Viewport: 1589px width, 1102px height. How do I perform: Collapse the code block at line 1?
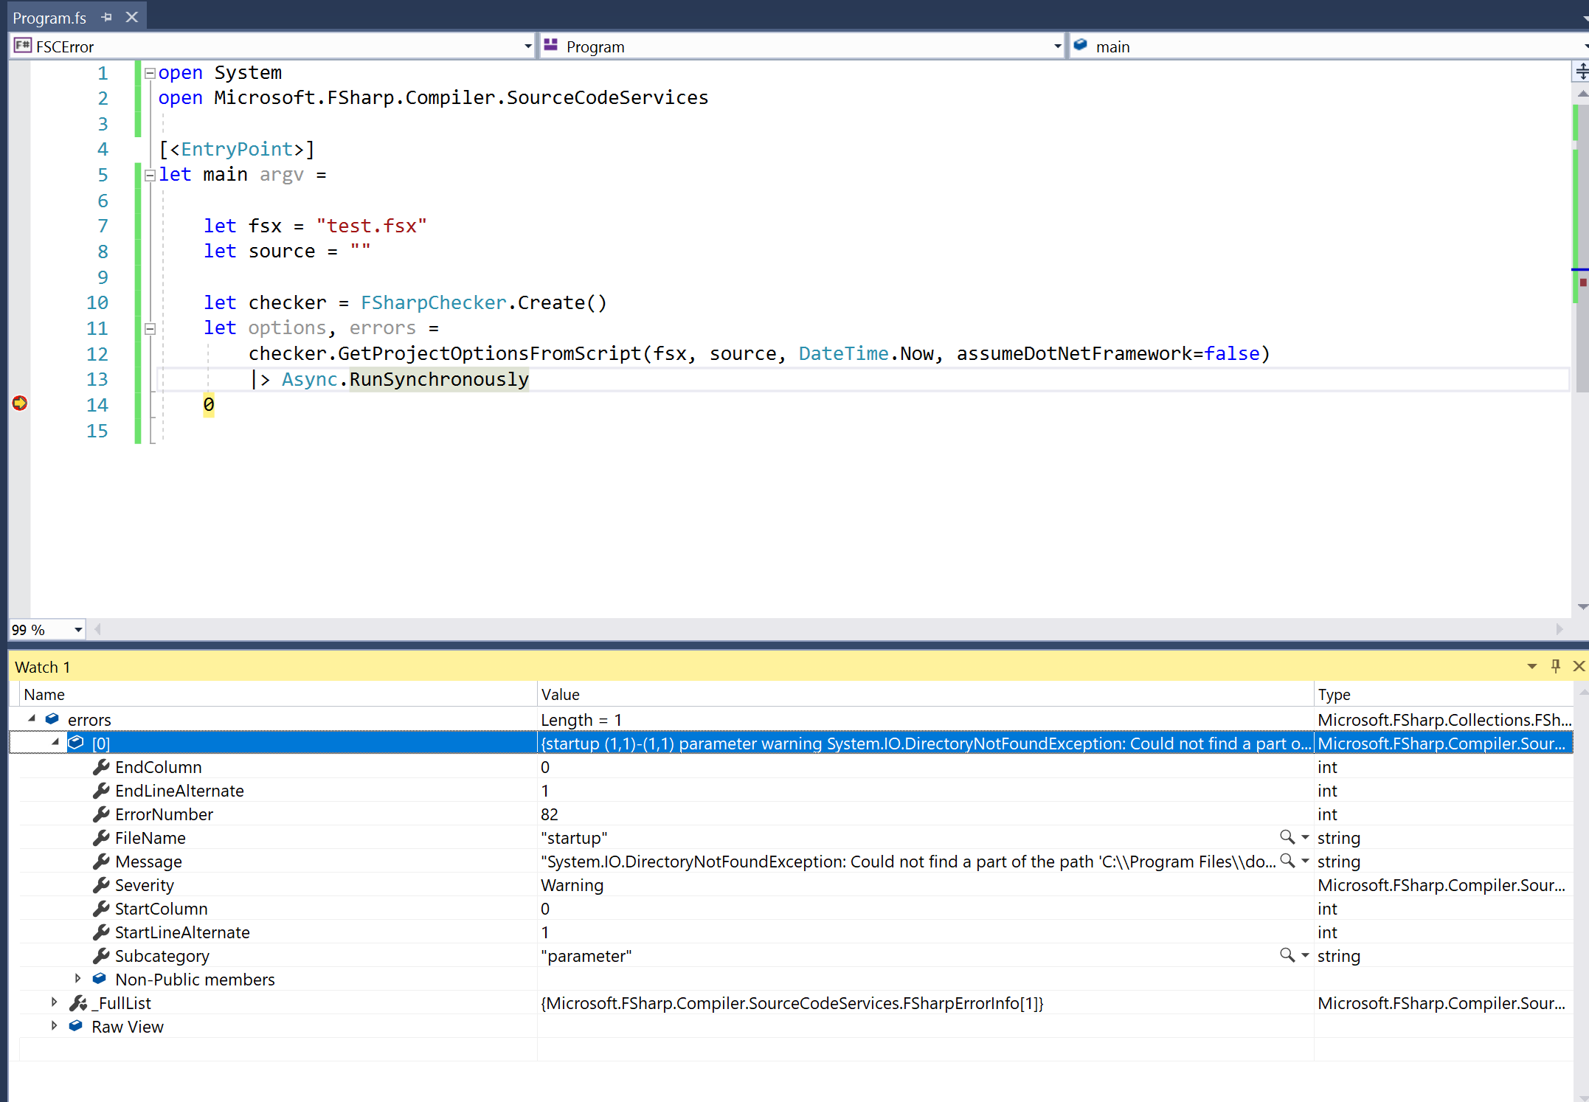(150, 73)
